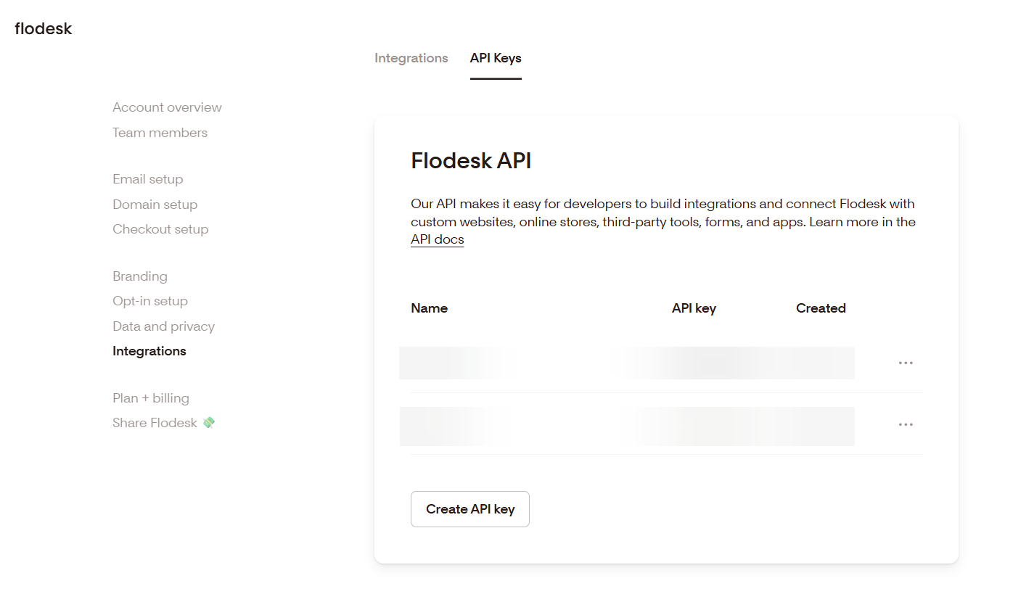Viewport: 1013px width, 594px height.
Task: Open Branding settings
Action: pos(139,276)
